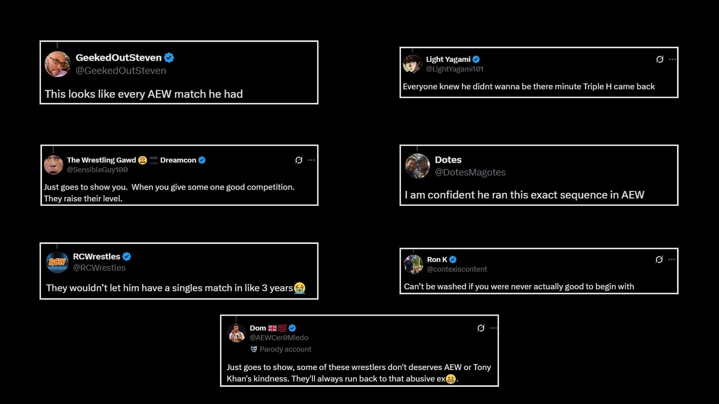The height and width of the screenshot is (404, 719).
Task: Open three-dot menu on Ron K's tweet
Action: 672,260
